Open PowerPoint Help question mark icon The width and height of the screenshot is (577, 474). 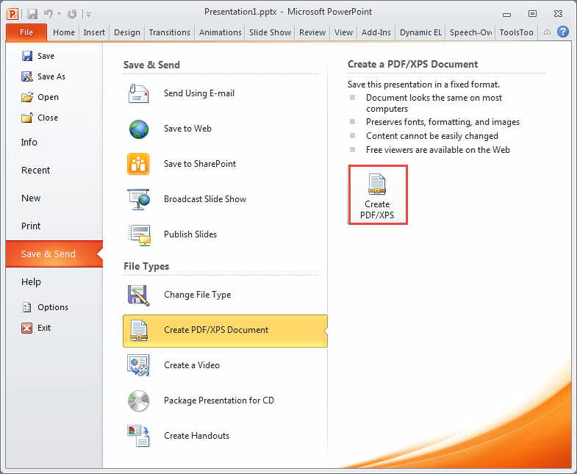tap(562, 32)
